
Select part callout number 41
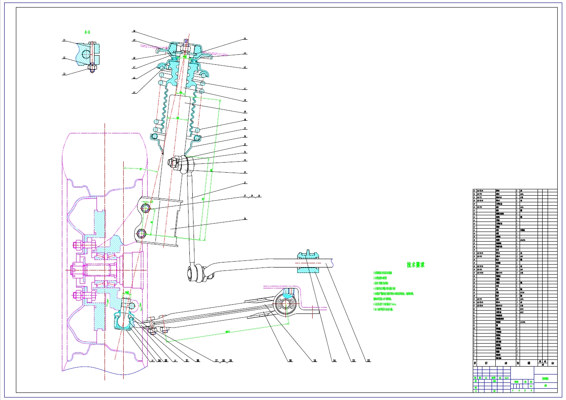click(245, 89)
